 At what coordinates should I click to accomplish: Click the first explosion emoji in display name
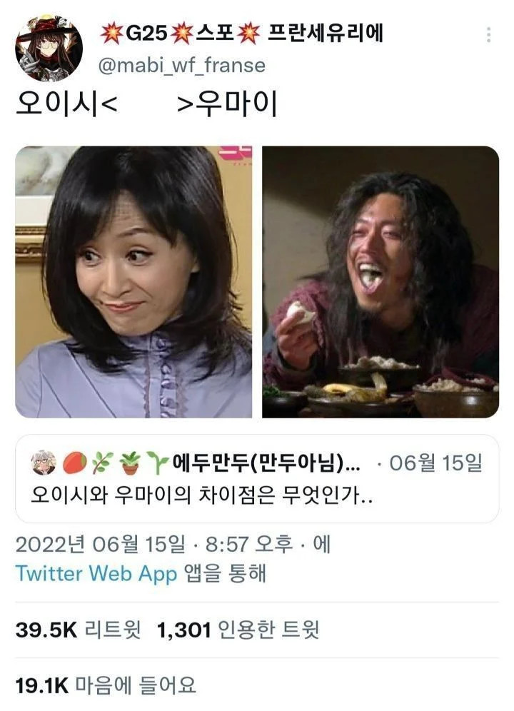coord(111,33)
